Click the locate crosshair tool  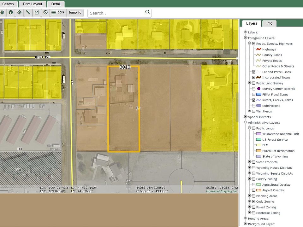tap(19, 13)
